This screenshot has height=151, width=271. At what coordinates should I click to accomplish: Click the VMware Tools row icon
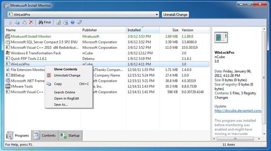8,86
